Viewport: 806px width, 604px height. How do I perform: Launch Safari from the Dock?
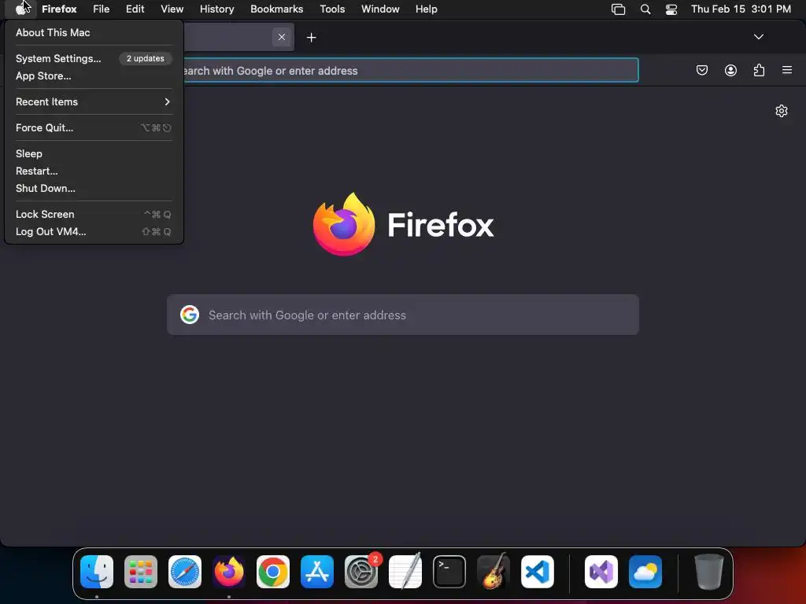pos(185,572)
